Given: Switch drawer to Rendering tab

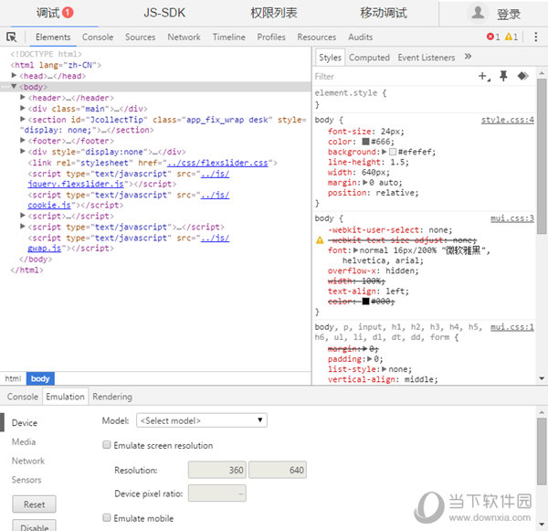Looking at the screenshot, I should (112, 397).
